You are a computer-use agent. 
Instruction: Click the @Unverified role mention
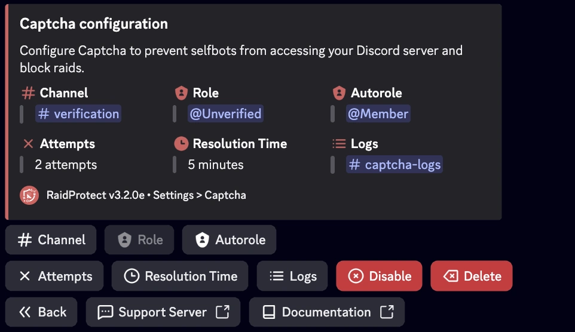(x=225, y=114)
